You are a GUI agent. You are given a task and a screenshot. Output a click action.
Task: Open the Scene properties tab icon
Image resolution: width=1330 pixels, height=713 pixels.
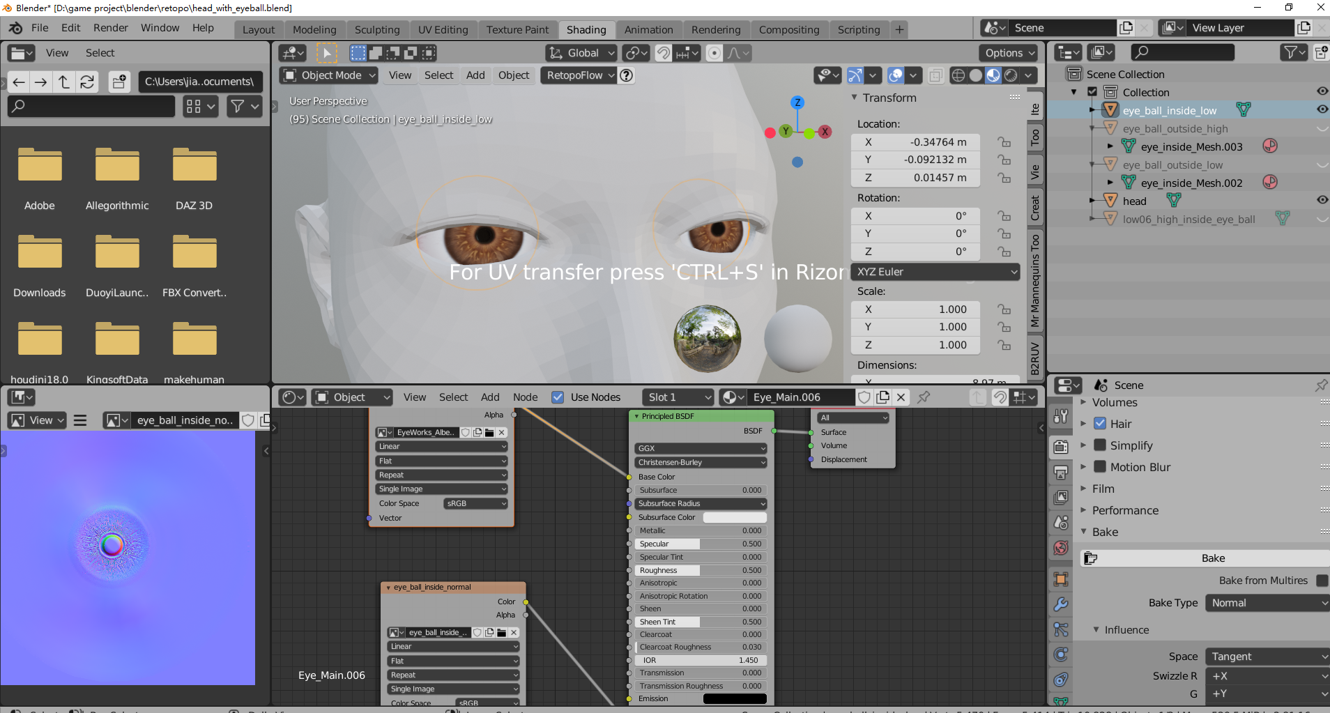(x=1061, y=522)
